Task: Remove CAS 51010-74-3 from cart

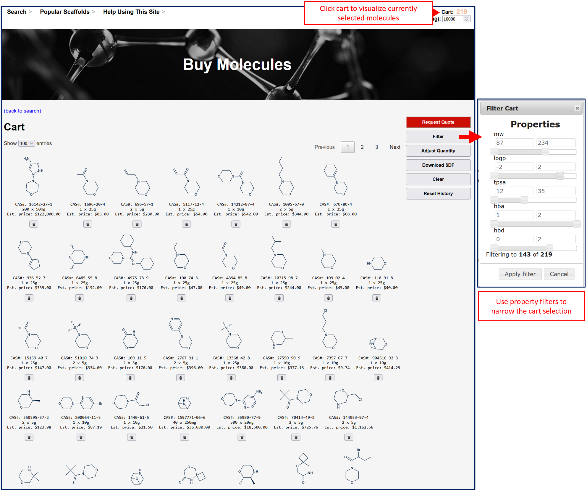Action: 80,378
